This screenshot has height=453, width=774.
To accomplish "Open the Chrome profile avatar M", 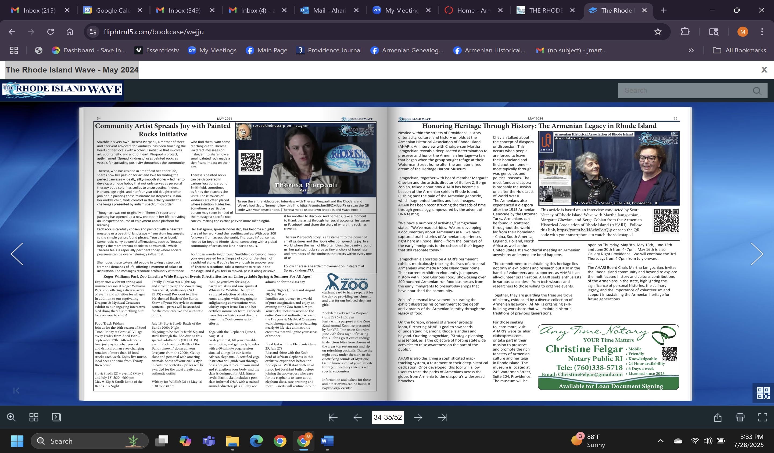I will (x=743, y=32).
